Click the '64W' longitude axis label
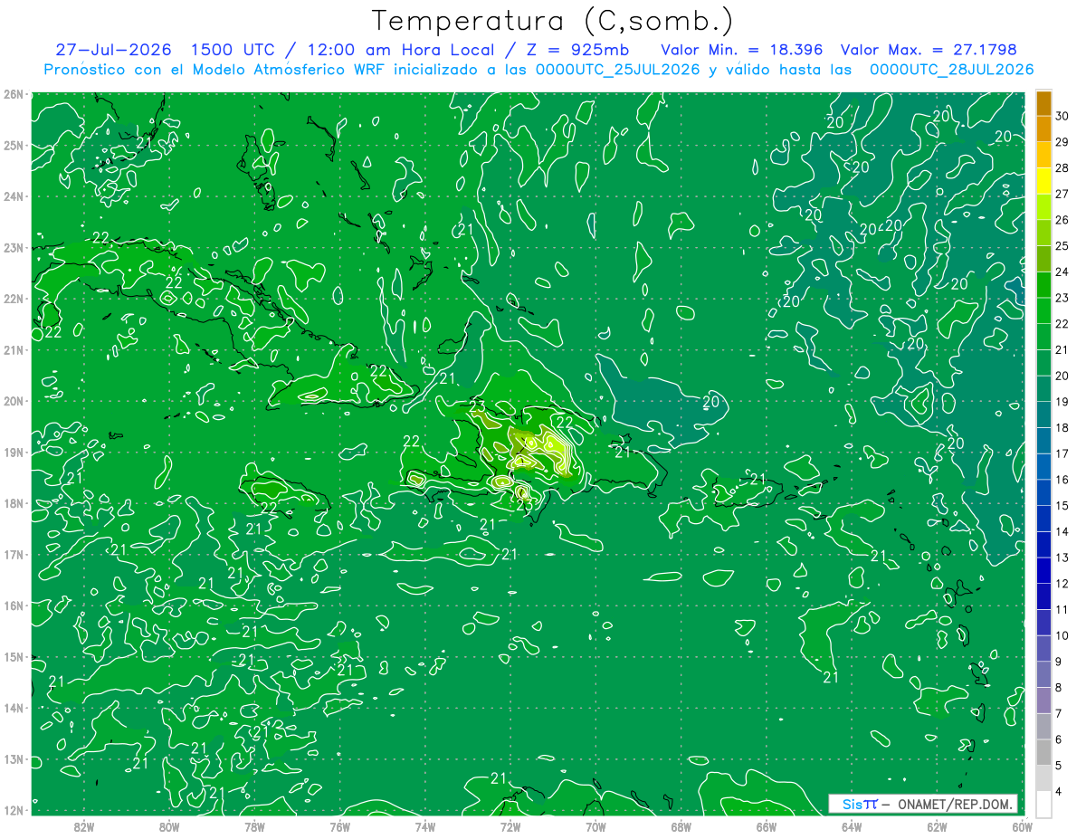The width and height of the screenshot is (1086, 839). (x=852, y=826)
